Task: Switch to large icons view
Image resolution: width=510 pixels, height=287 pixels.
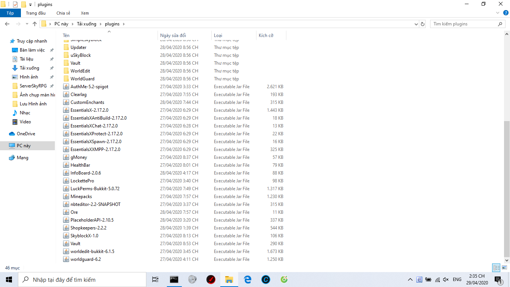Action: (x=504, y=268)
